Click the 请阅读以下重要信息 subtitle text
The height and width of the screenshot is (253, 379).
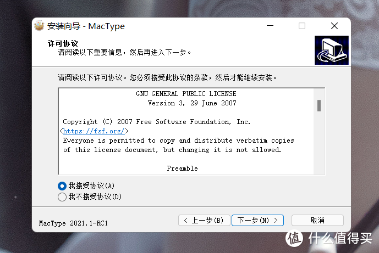click(x=124, y=52)
